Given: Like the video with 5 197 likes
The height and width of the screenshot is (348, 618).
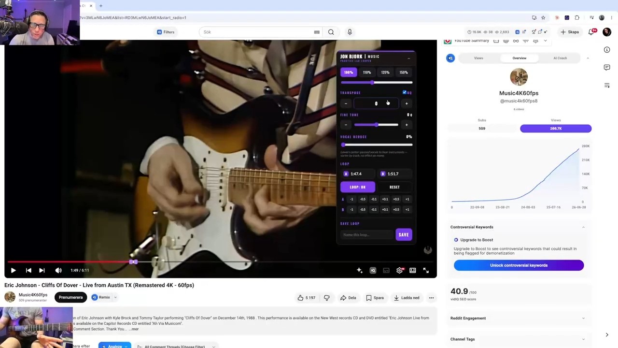Looking at the screenshot, I should (307, 298).
